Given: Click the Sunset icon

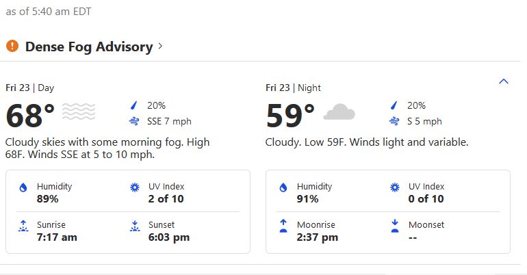Looking at the screenshot, I should click(135, 226).
